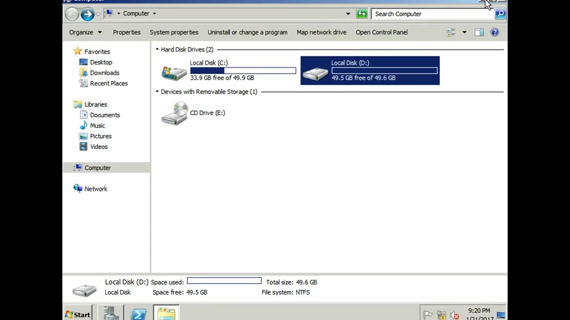Open Desktop under Favorites
This screenshot has width=570, height=320.
101,62
